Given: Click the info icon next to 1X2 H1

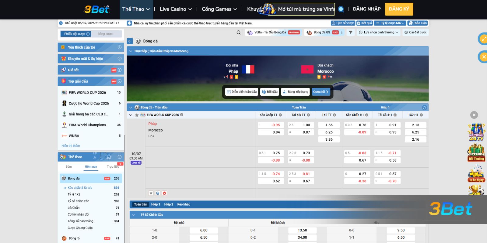Looking at the screenshot, I should [x=421, y=115].
